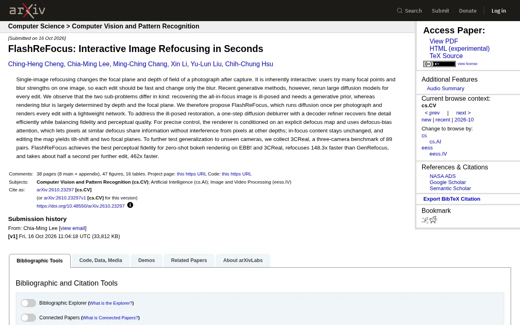This screenshot has height=325, width=520.
Task: Browse recent cs.CV submissions
Action: [x=443, y=120]
